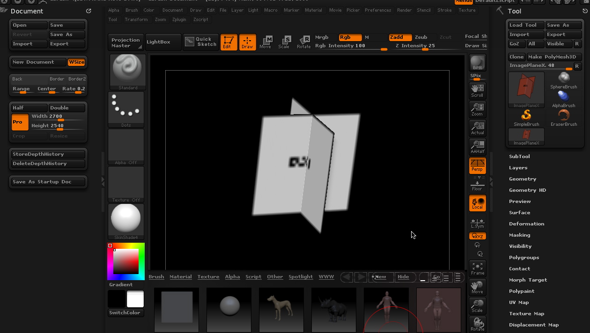Screen dimensions: 590x333
Task: Open the Texture Off selector
Action: point(126,184)
